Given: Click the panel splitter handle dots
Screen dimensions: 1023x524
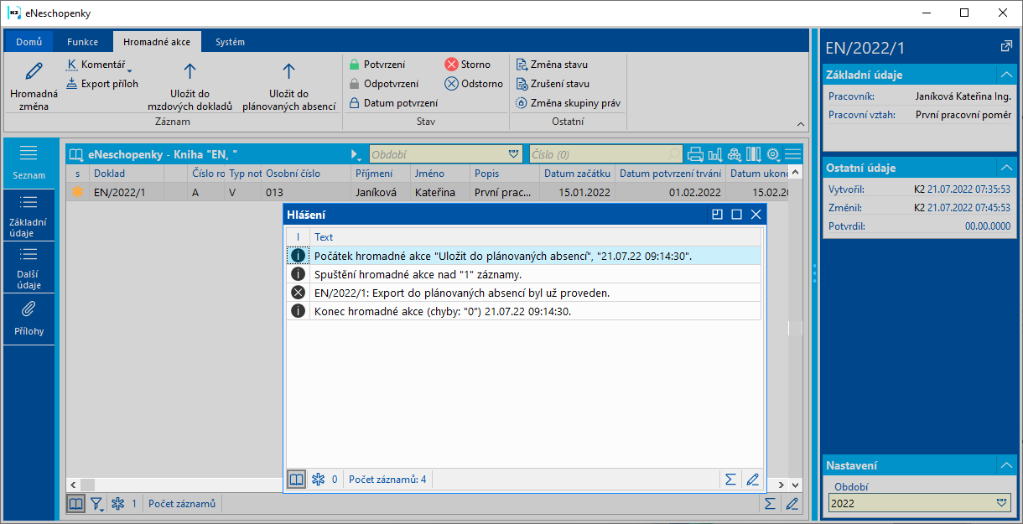Looking at the screenshot, I should 814,275.
